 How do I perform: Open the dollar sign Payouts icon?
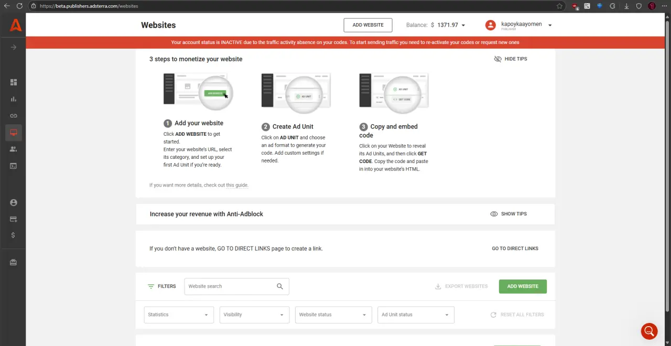pyautogui.click(x=13, y=235)
